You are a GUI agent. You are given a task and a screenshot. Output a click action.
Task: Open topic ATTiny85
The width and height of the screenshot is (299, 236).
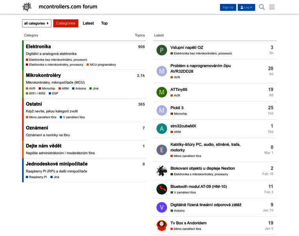pos(179,89)
